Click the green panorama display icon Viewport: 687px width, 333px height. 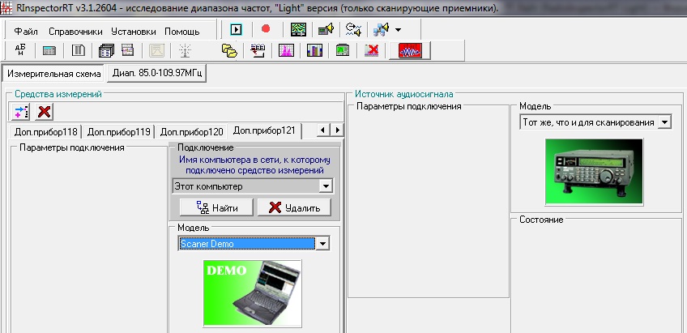pos(299,30)
